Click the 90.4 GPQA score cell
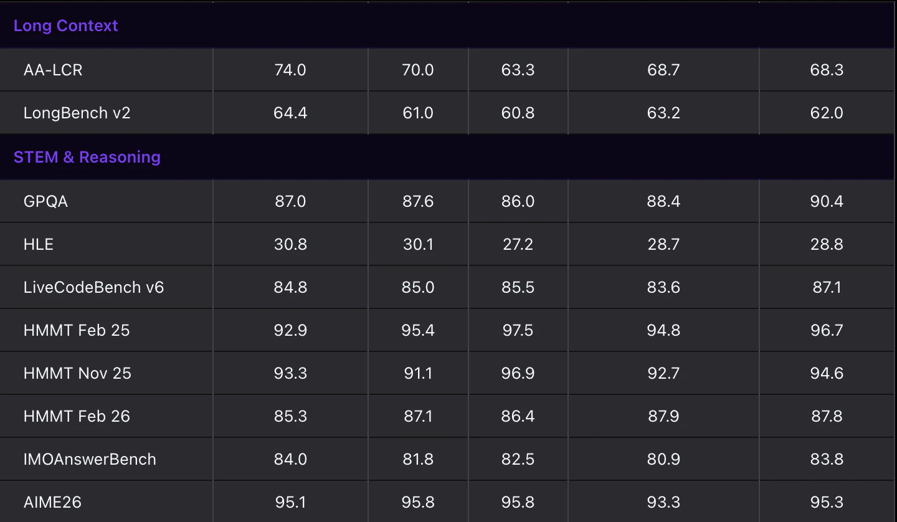Image resolution: width=897 pixels, height=522 pixels. tap(827, 201)
